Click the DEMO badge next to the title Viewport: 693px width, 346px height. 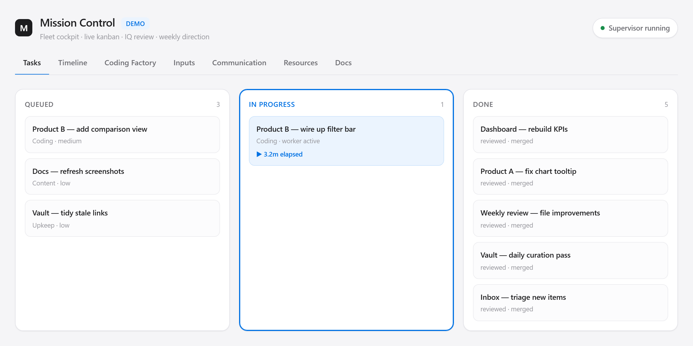tap(135, 24)
